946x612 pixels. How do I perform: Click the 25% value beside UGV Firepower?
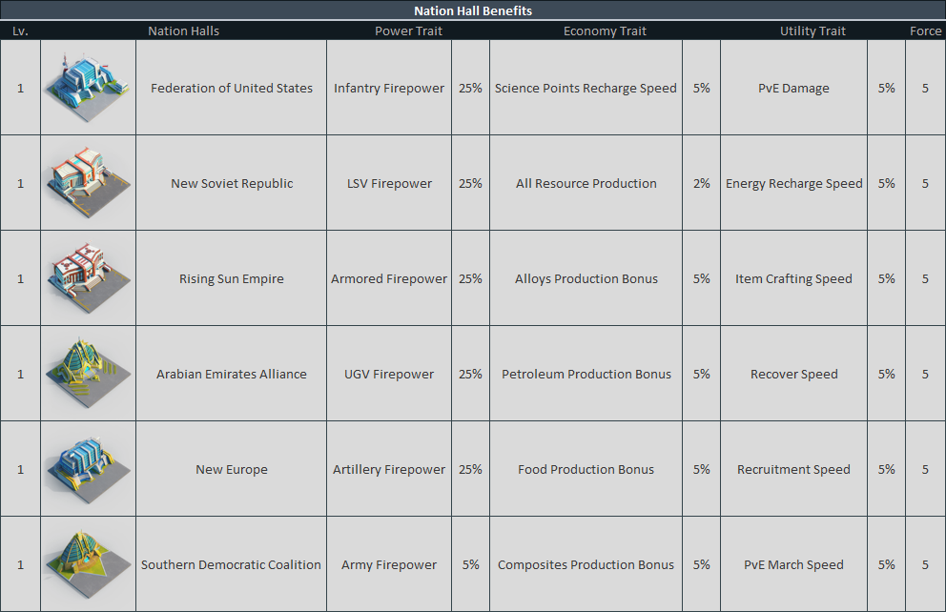point(470,374)
